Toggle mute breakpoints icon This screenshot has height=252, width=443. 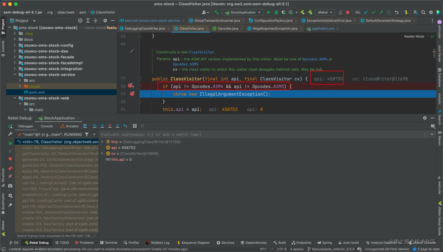coord(10,176)
